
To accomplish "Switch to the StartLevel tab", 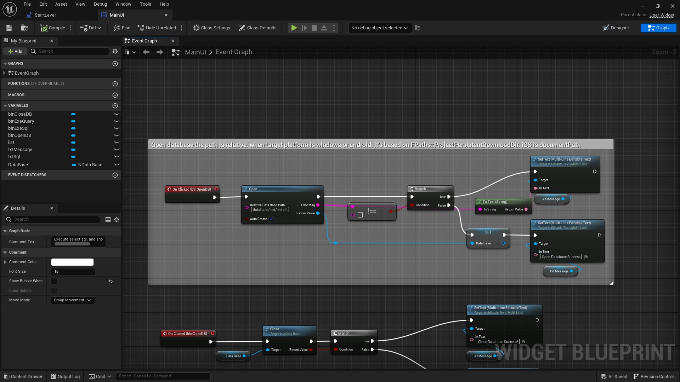I will (45, 15).
